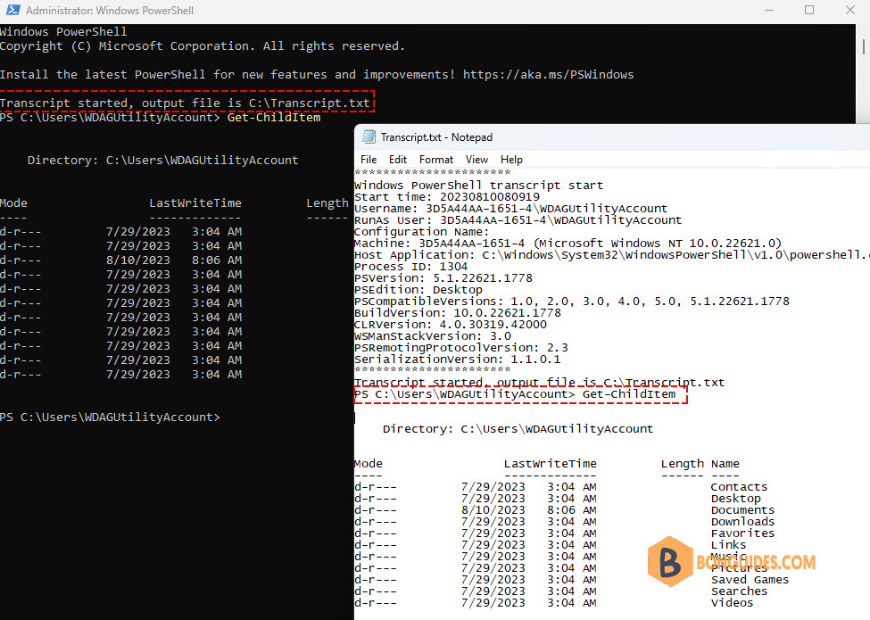Image resolution: width=870 pixels, height=620 pixels.
Task: Minimize the PowerShell window
Action: click(769, 10)
